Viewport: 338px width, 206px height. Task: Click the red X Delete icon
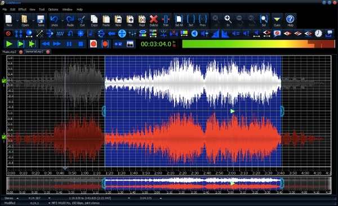(154, 19)
